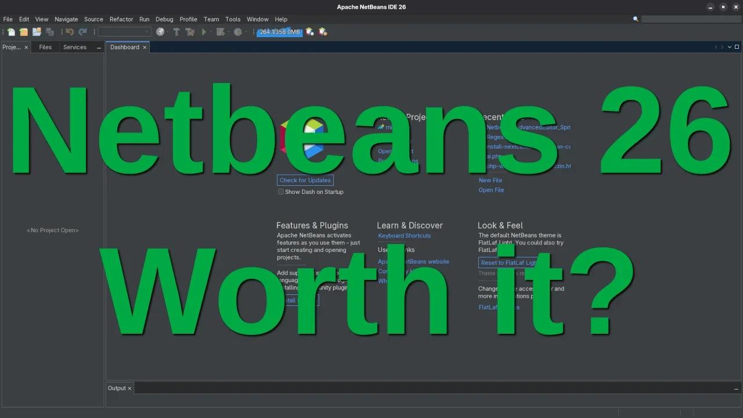Viewport: 743px width, 418px height.
Task: Open the Refactor menu
Action: 121,19
